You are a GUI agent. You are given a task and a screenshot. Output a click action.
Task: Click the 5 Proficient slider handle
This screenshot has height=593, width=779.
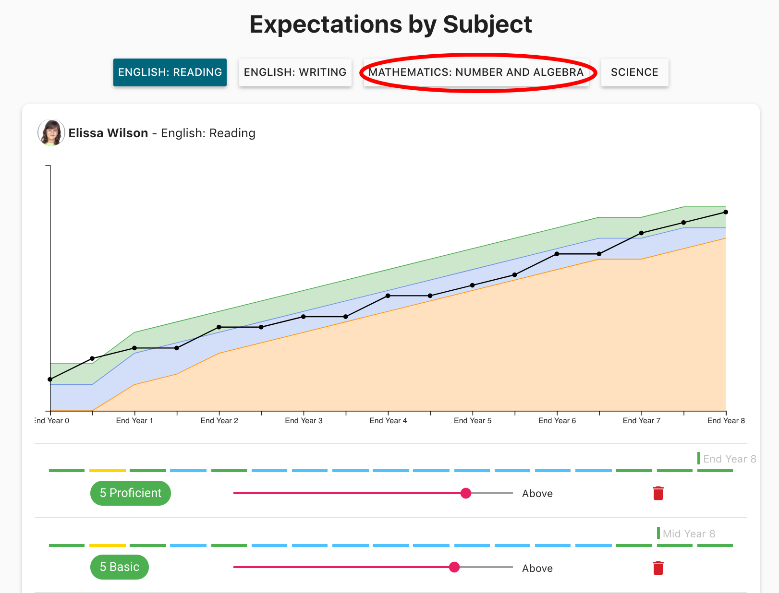[465, 493]
